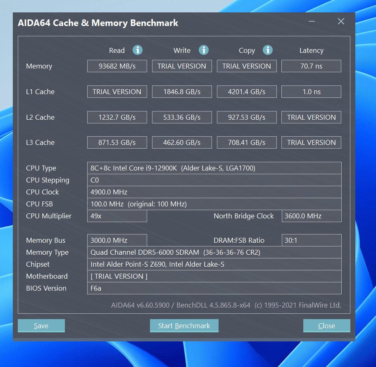The height and width of the screenshot is (367, 376).
Task: Click the Latency column header label
Action: click(312, 51)
